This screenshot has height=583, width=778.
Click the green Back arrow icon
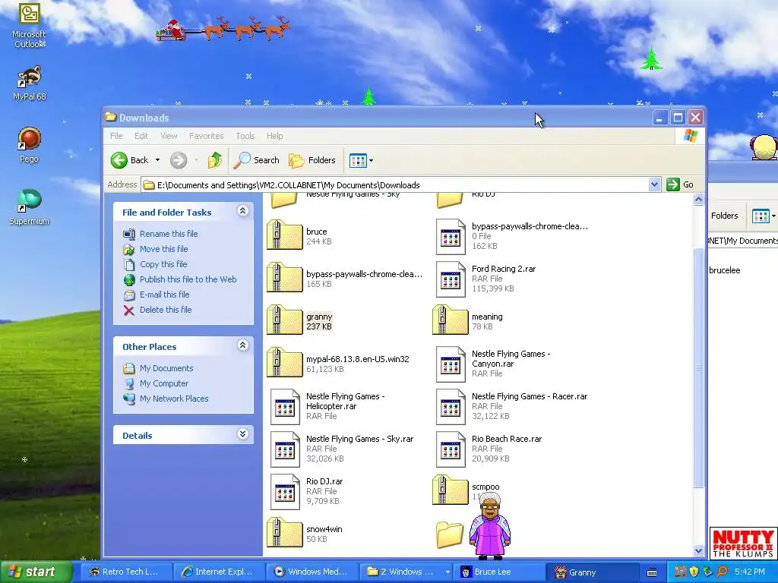pyautogui.click(x=119, y=160)
